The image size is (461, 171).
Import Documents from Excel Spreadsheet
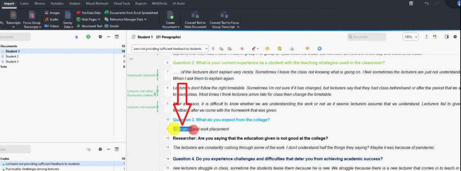tap(131, 13)
